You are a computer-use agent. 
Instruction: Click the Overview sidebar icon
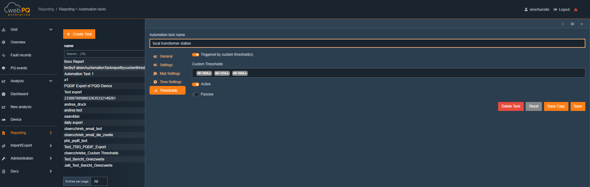tap(4, 43)
